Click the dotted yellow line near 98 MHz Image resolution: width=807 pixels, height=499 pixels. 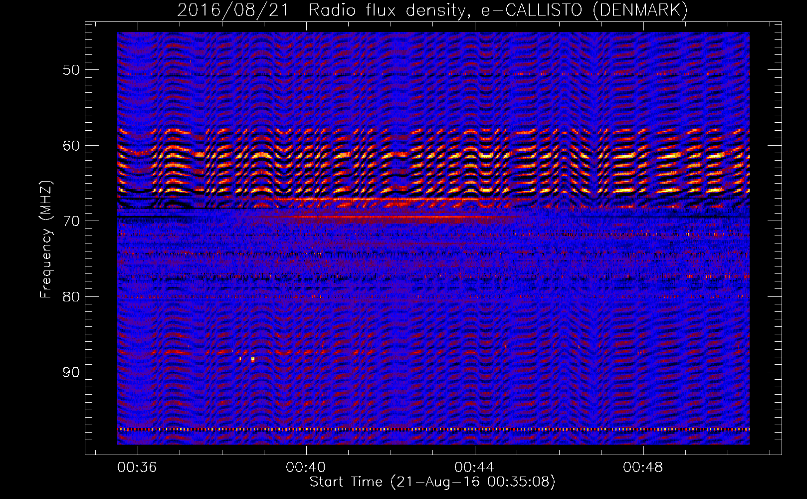(x=433, y=429)
